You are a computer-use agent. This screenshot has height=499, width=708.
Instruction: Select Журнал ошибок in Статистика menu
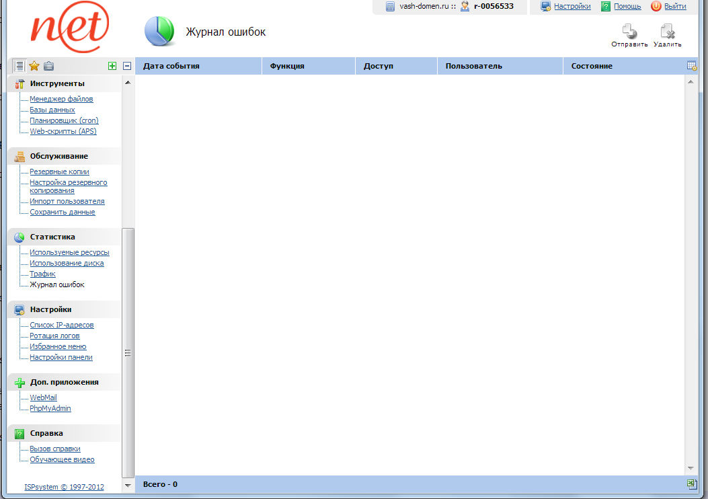(x=57, y=284)
